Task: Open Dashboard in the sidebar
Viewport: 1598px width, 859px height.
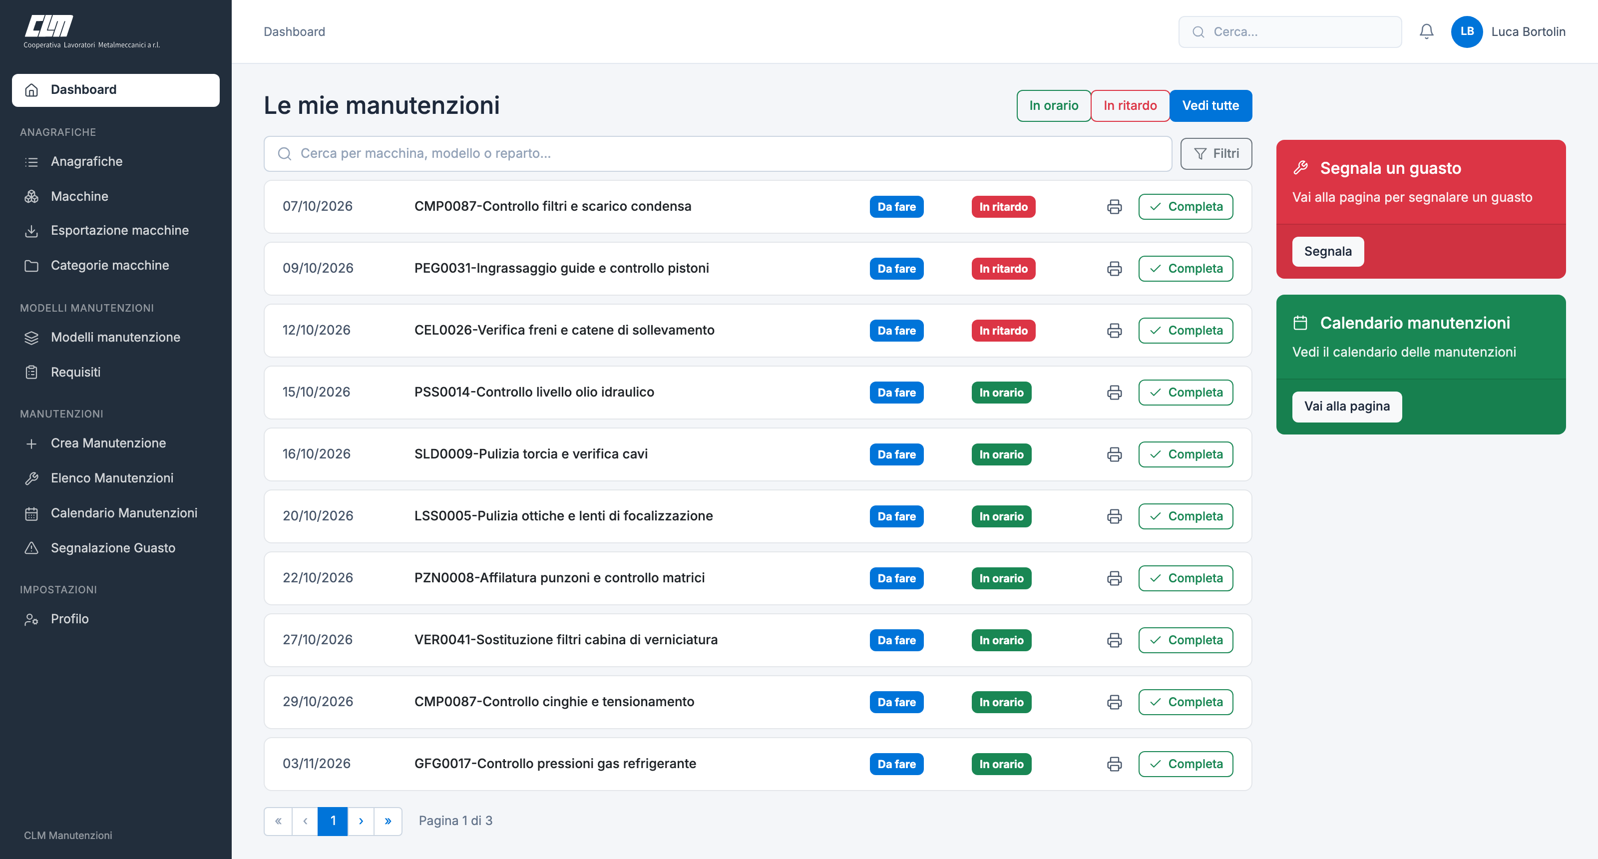Action: click(115, 90)
